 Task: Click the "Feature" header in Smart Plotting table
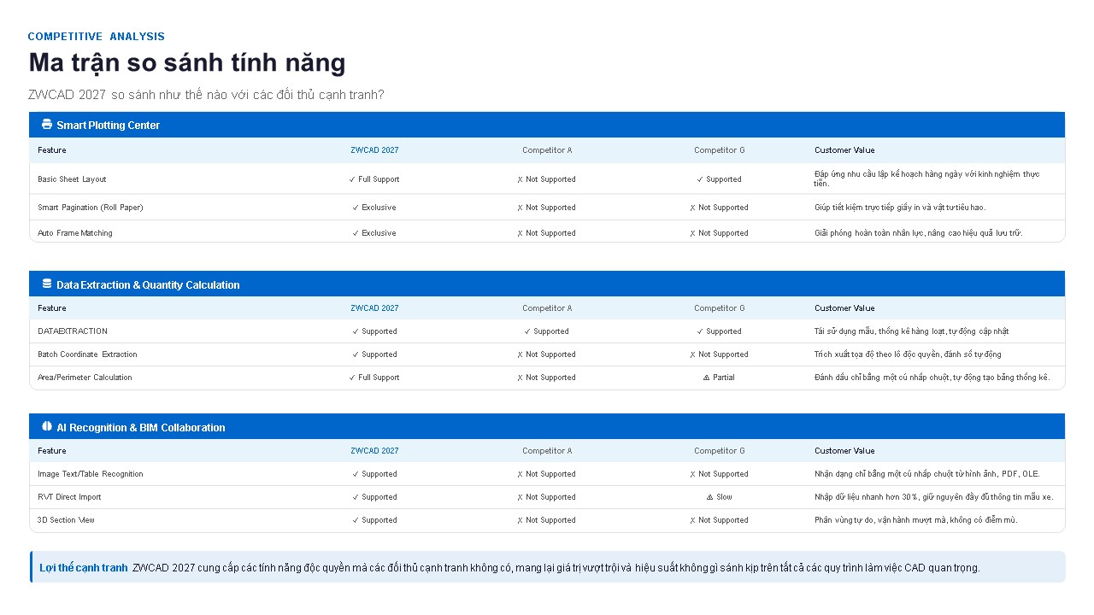[52, 150]
